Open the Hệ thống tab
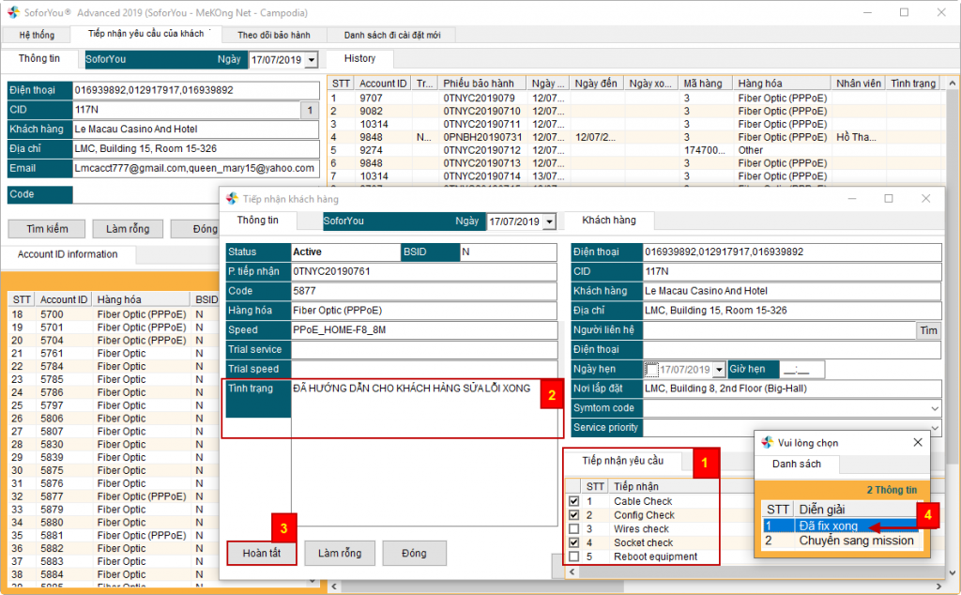This screenshot has height=595, width=961. click(x=38, y=35)
